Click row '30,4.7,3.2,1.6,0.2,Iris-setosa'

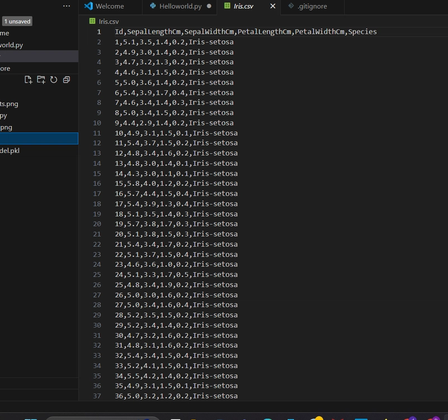[x=176, y=335]
